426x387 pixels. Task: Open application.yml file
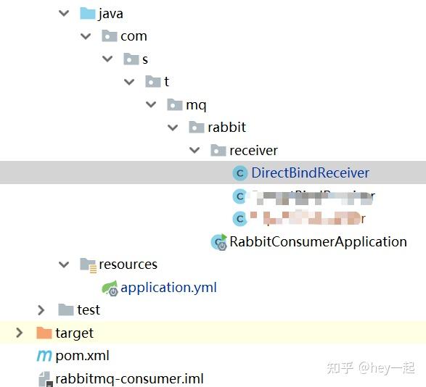[x=168, y=288]
